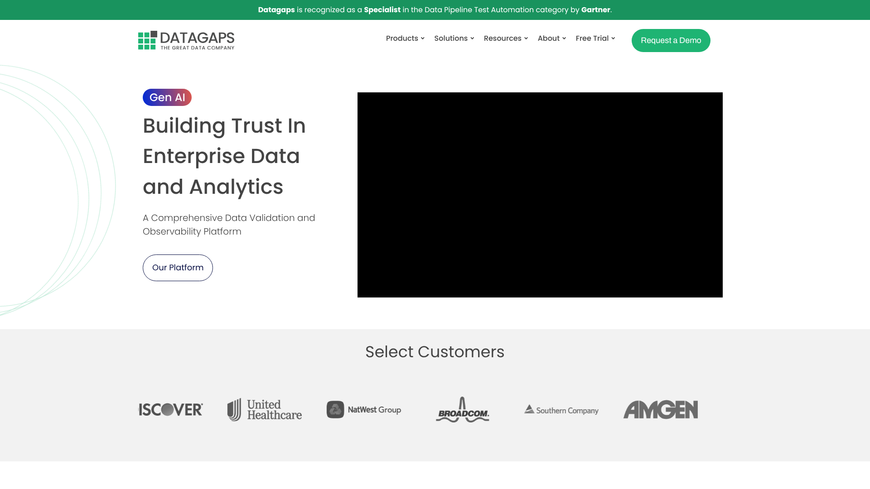Select the Discover customer logo
Image resolution: width=870 pixels, height=489 pixels.
[x=170, y=409]
